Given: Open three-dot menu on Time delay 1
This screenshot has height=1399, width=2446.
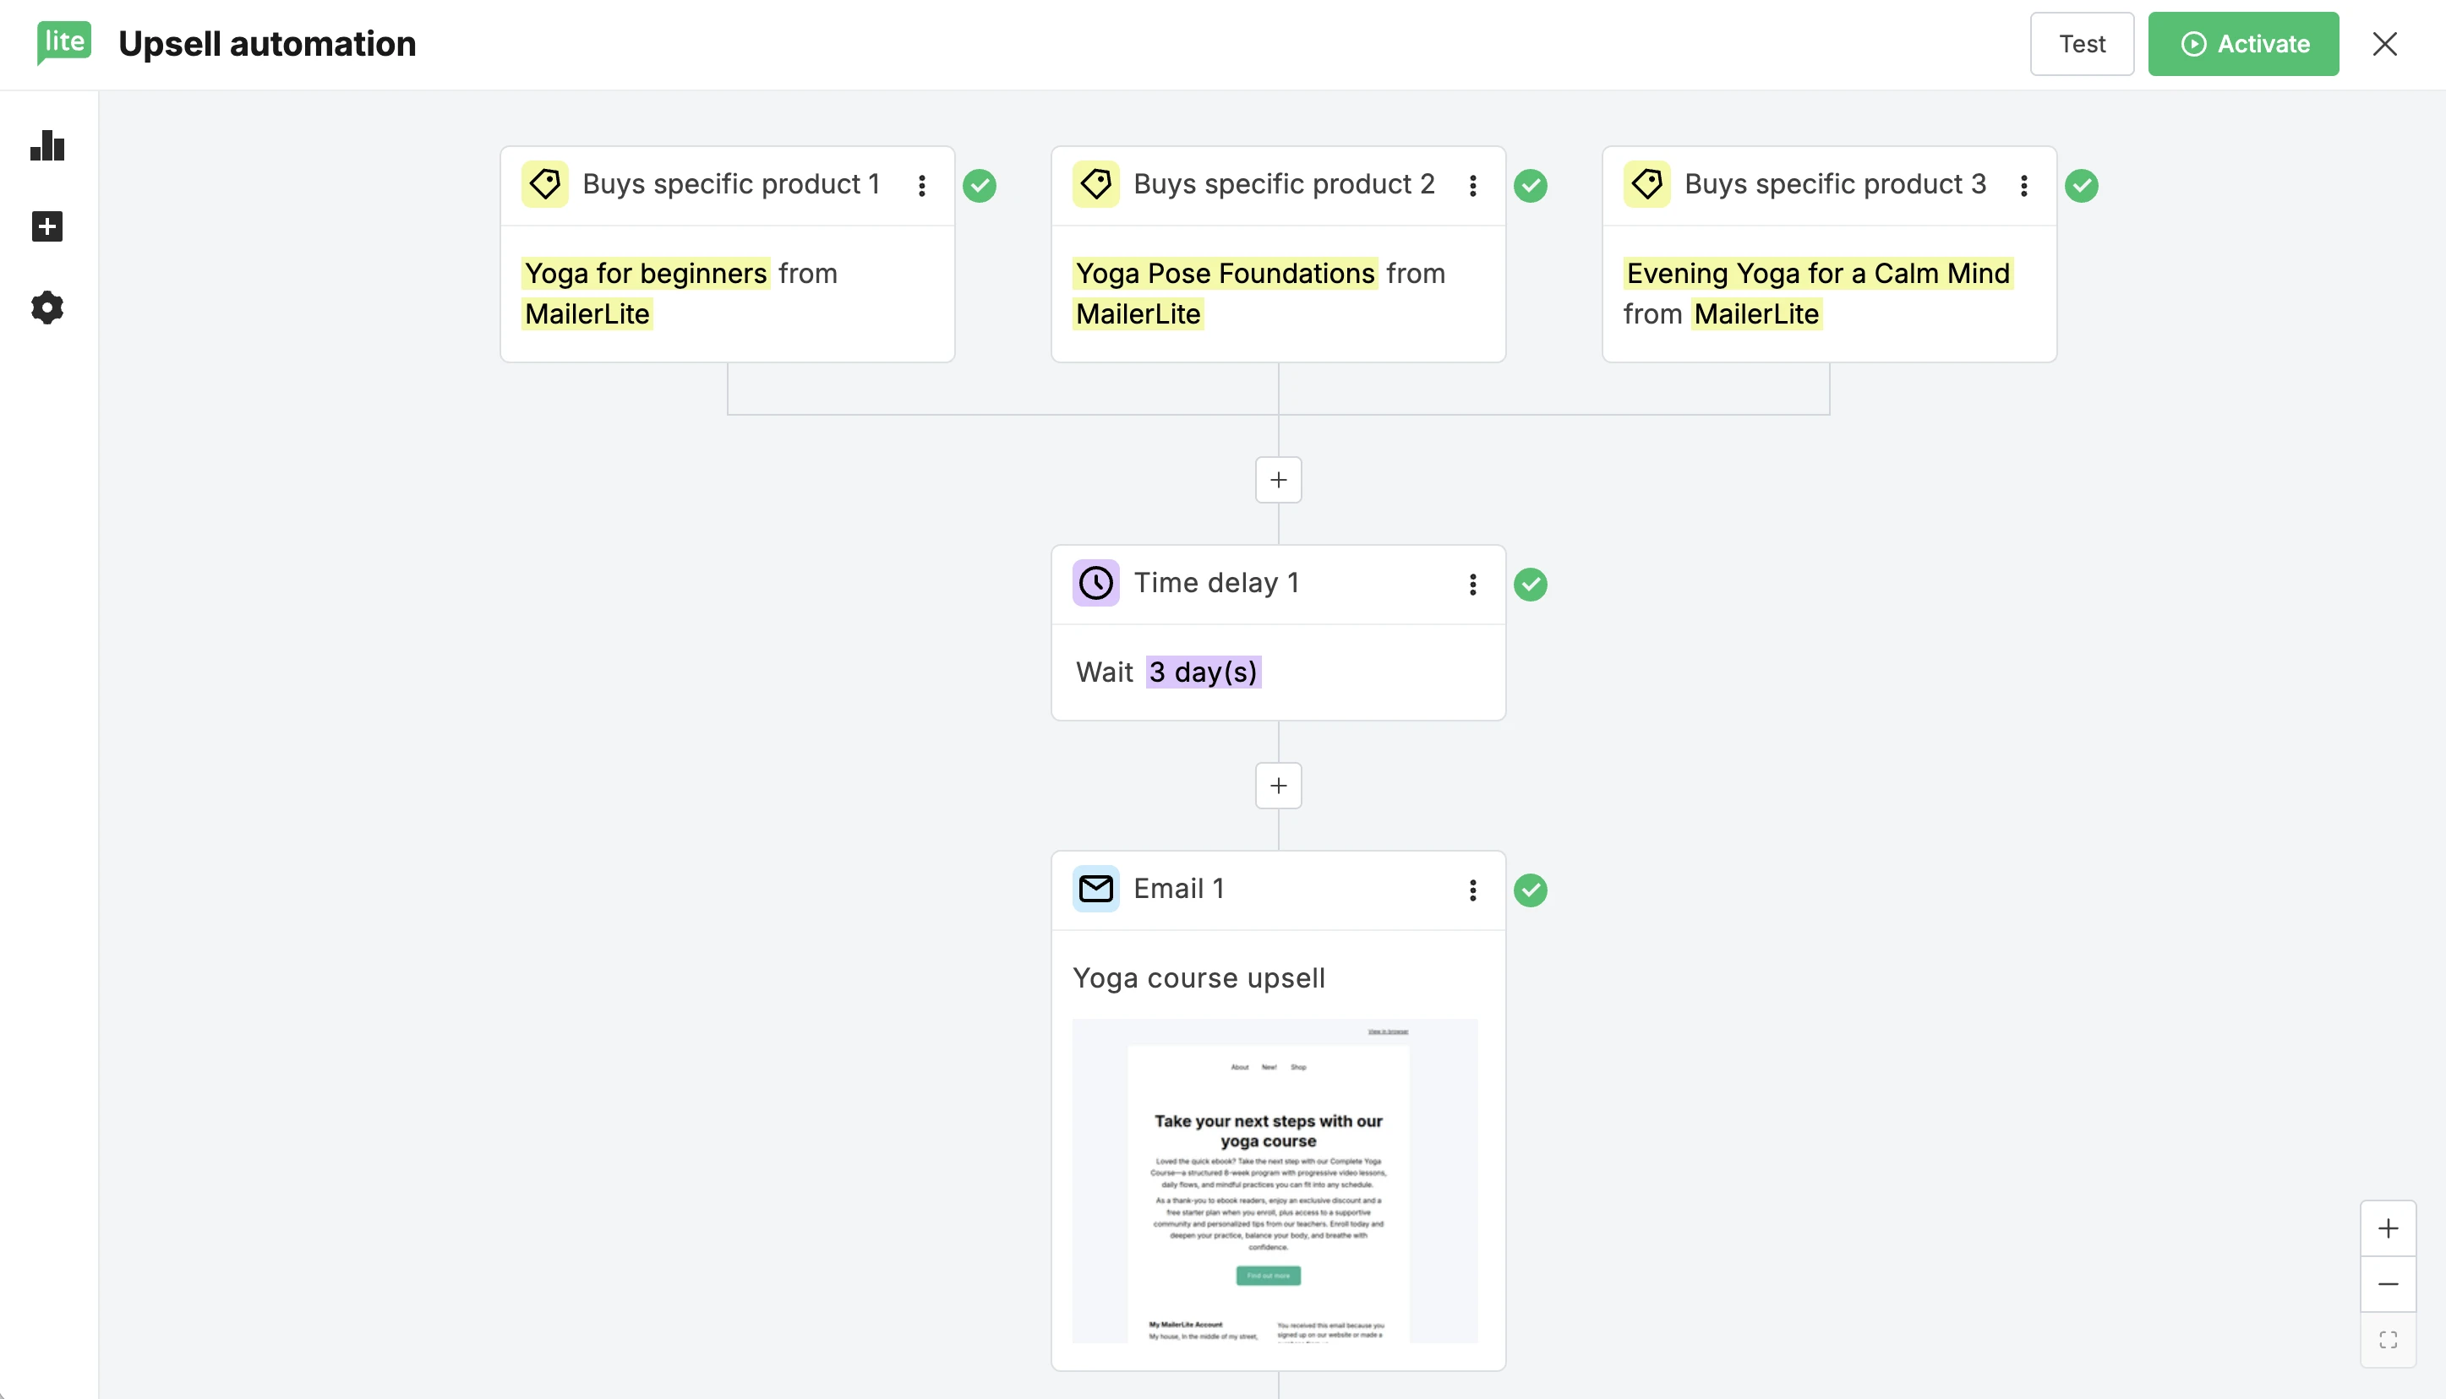Looking at the screenshot, I should [x=1472, y=585].
